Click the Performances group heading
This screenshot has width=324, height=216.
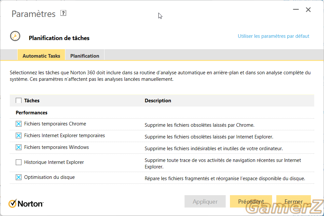pyautogui.click(x=31, y=112)
